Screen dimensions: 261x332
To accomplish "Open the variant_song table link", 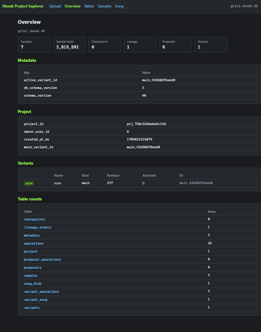I will coord(35,300).
